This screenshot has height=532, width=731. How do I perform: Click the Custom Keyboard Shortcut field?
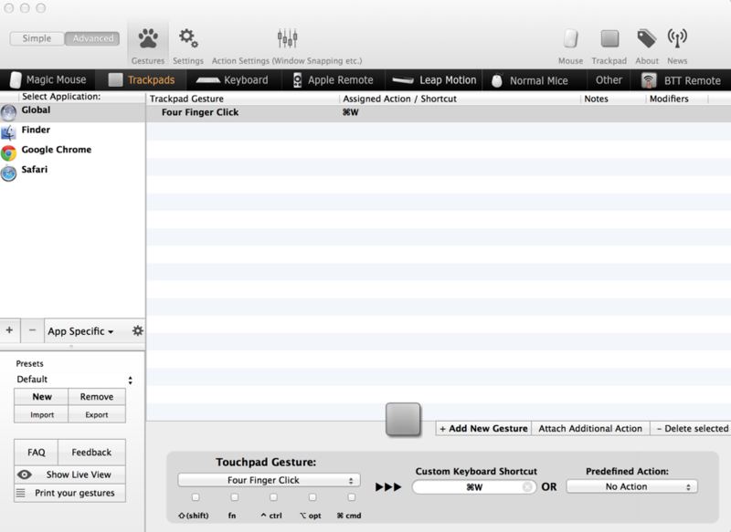click(x=473, y=487)
